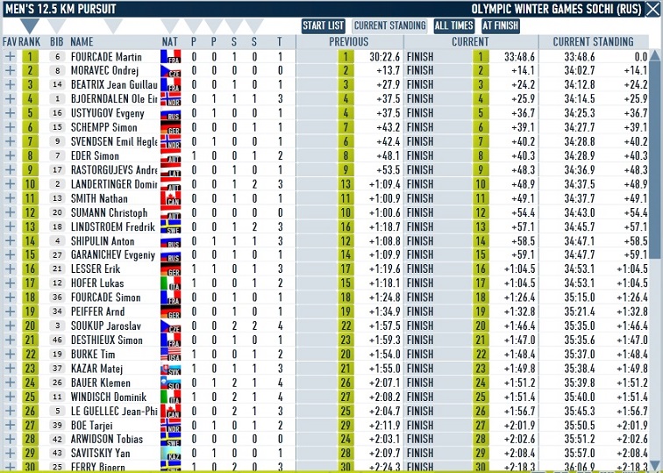Viewport: 663px width, 473px height.
Task: Click plus icon beside FOURCADE Simon
Action: point(10,297)
